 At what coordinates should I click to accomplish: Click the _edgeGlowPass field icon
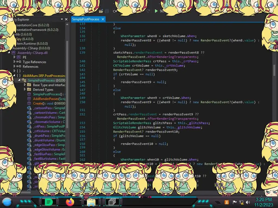tap(29, 145)
